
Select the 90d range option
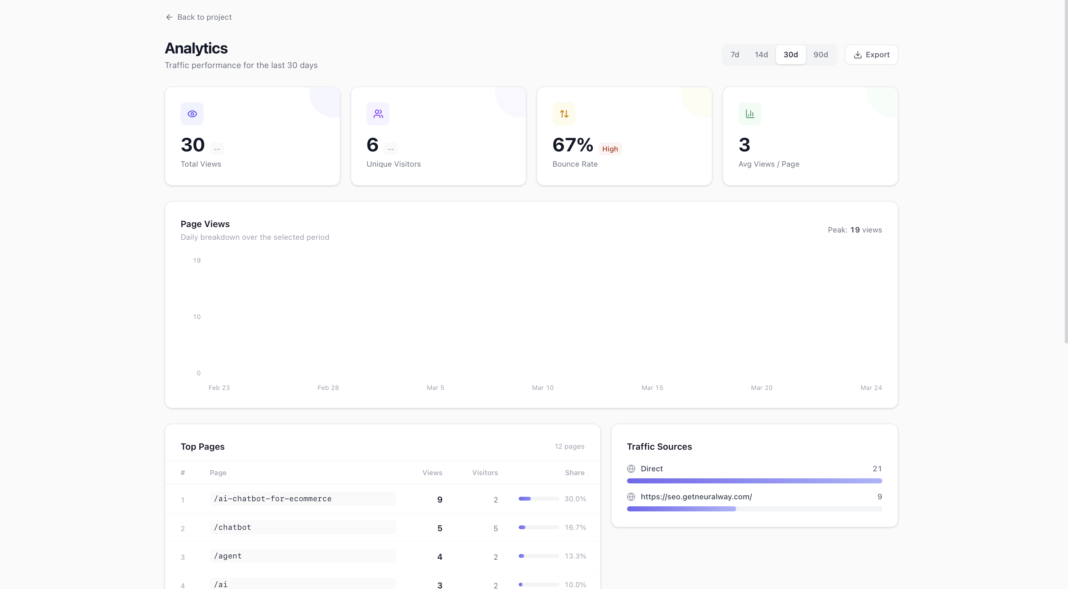821,55
